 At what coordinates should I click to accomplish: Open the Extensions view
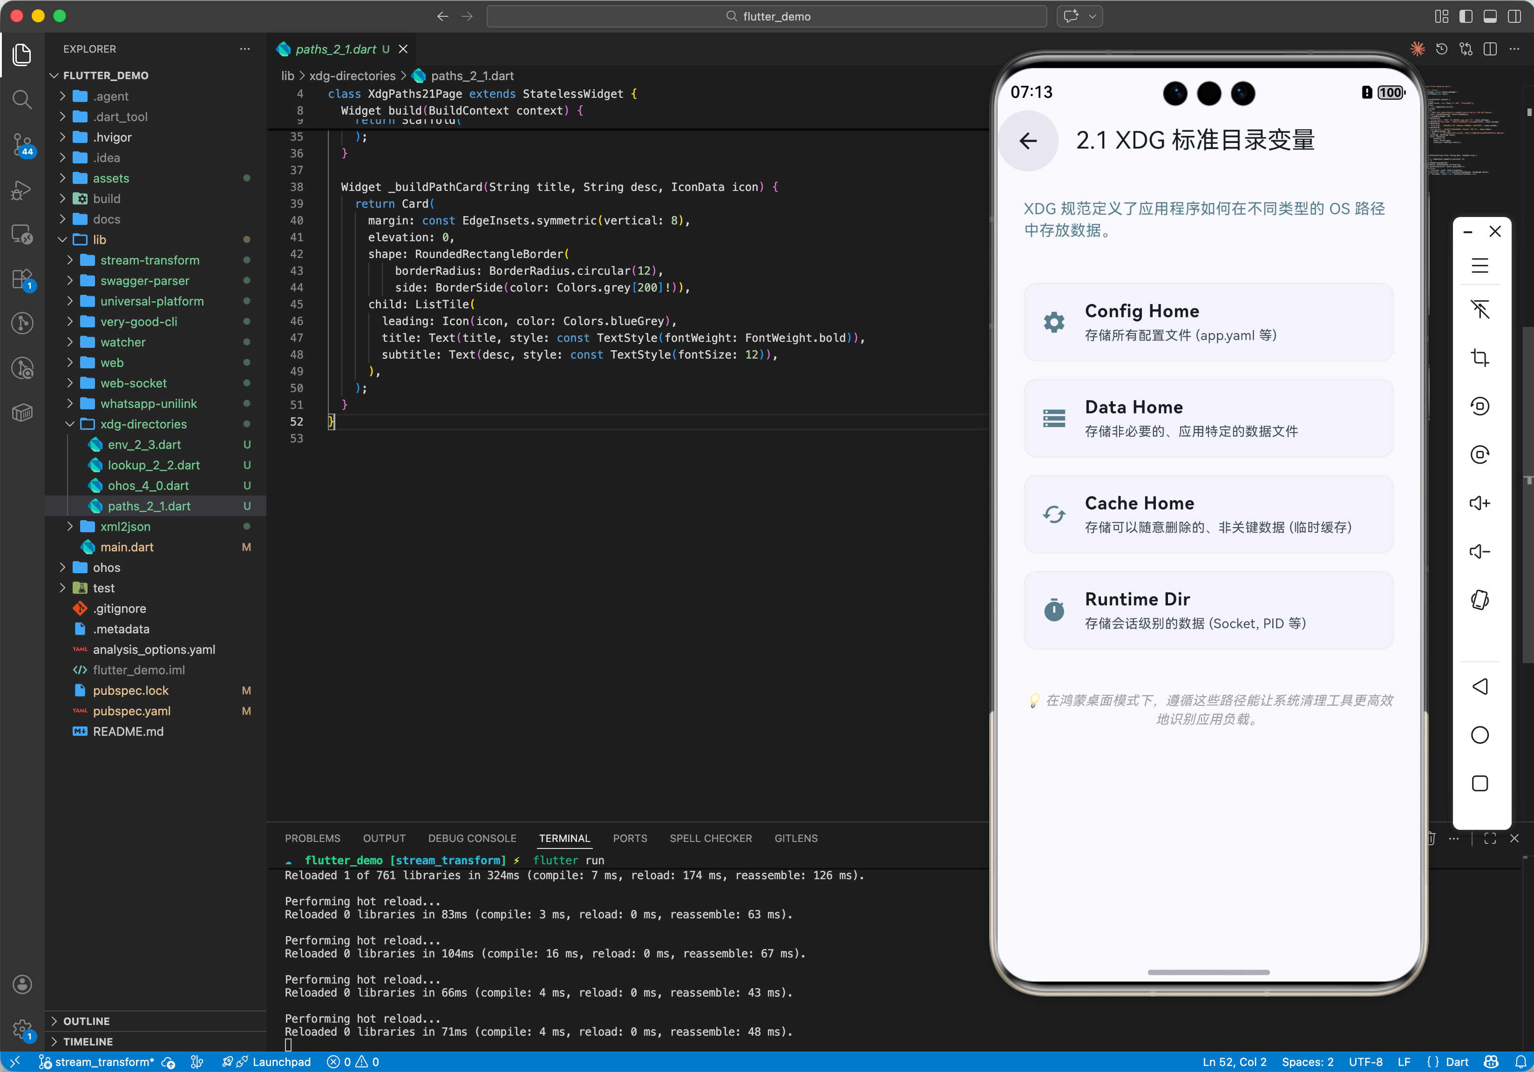point(22,279)
